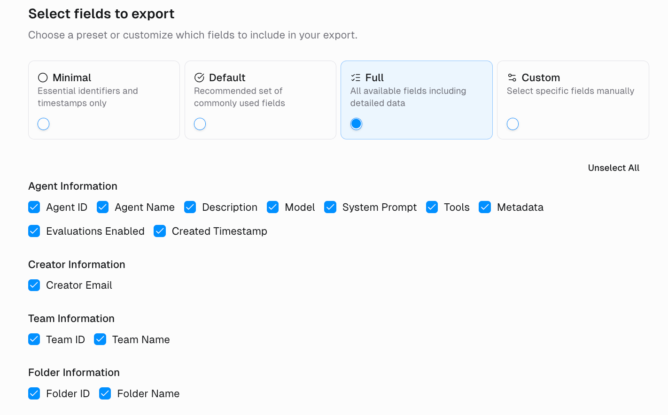
Task: Uncheck the Tools checkbox
Action: coord(432,207)
